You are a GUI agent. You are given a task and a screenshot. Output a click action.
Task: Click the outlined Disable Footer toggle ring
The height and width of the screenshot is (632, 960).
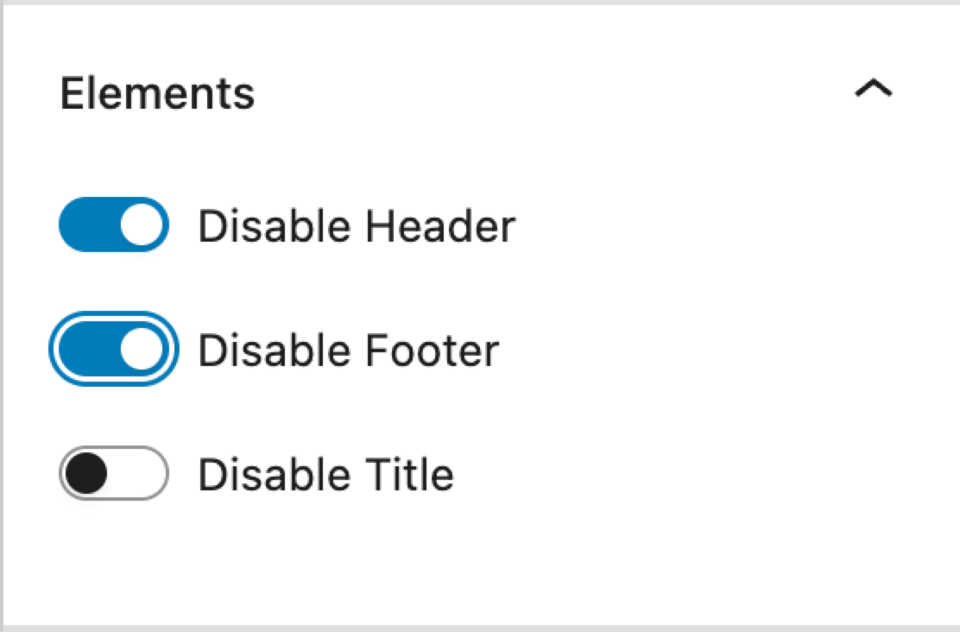pyautogui.click(x=112, y=350)
